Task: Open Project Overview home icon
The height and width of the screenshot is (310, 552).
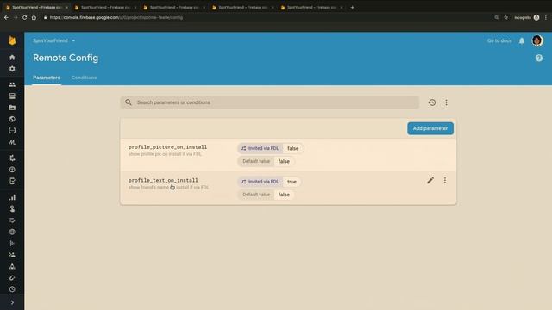Action: [12, 58]
